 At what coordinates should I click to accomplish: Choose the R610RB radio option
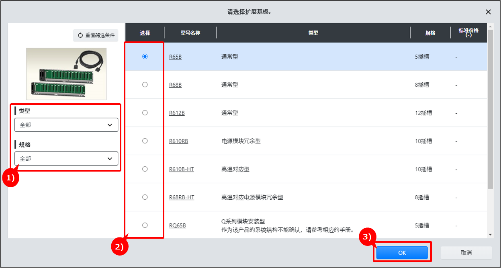[145, 141]
